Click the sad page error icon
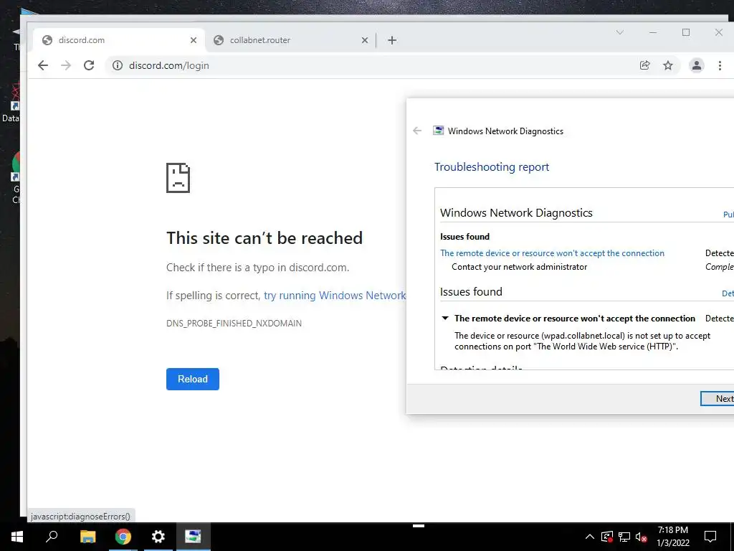Screen dimensions: 734x551 pyautogui.click(x=178, y=178)
